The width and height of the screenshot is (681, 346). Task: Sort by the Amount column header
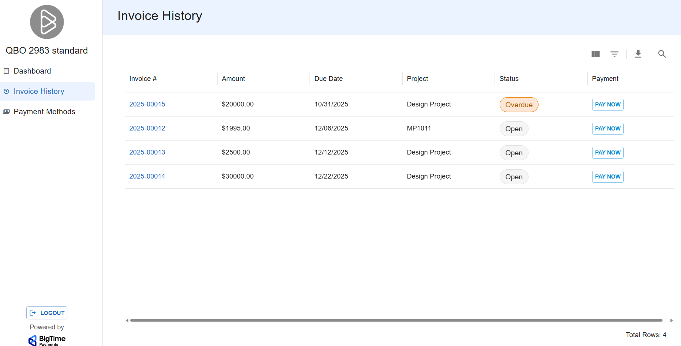click(233, 79)
